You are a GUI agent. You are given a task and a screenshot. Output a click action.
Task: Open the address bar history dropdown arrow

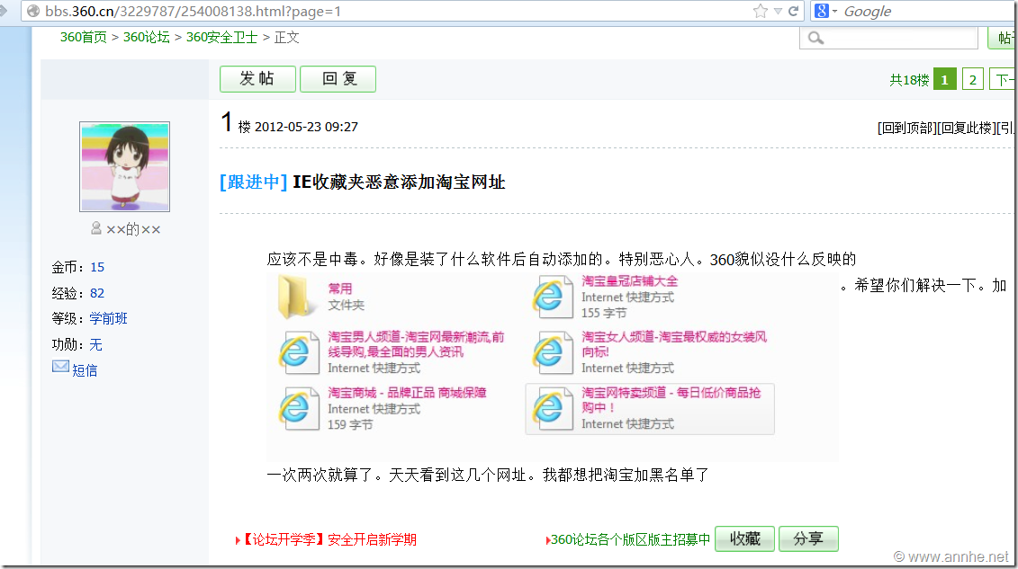(778, 12)
